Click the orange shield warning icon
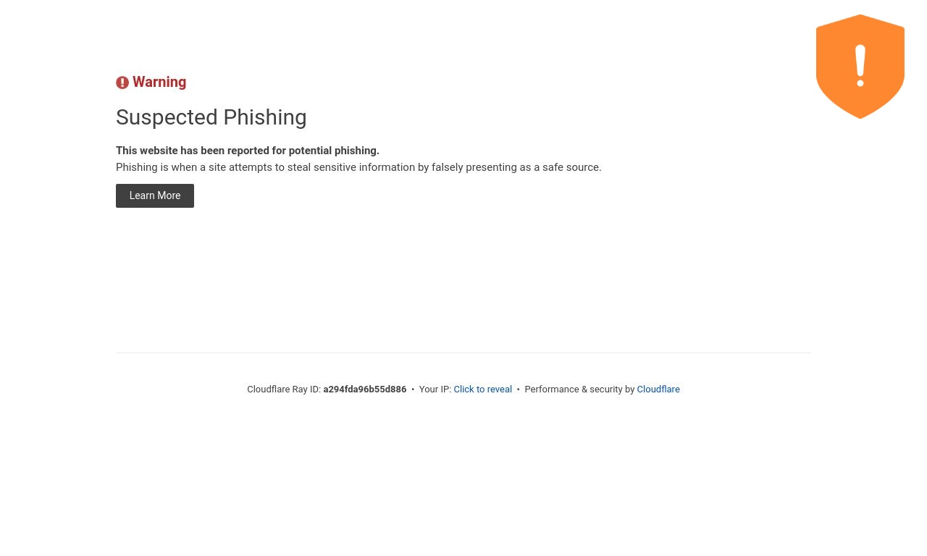 [860, 67]
